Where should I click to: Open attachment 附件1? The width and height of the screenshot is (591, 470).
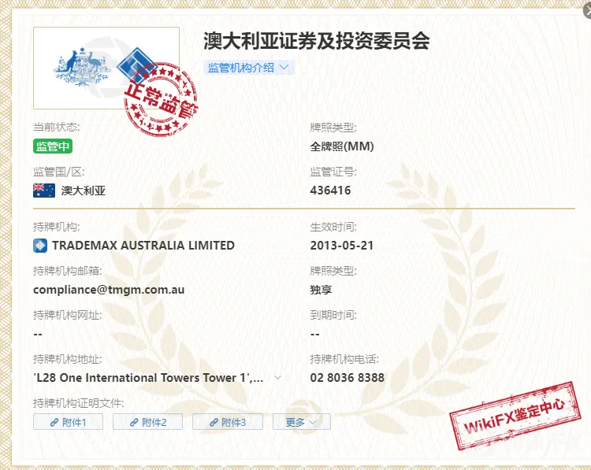(69, 422)
